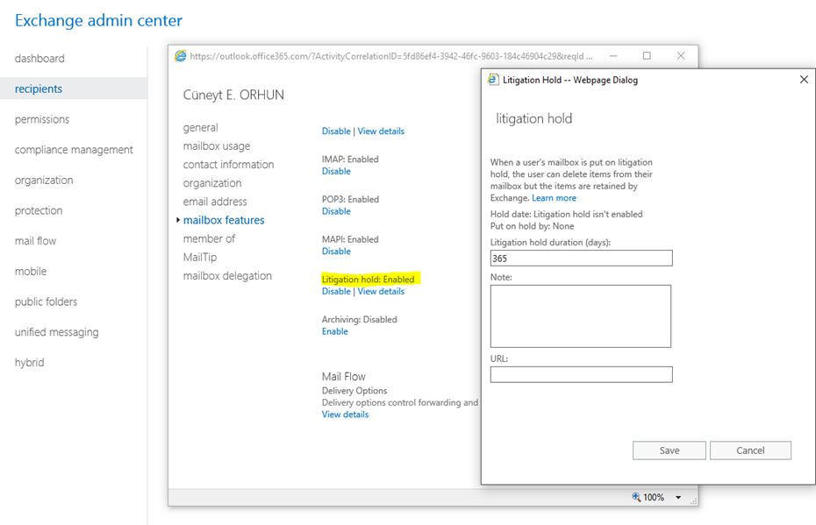The height and width of the screenshot is (525, 816).
Task: Click the Exchange admin center title
Action: [98, 20]
